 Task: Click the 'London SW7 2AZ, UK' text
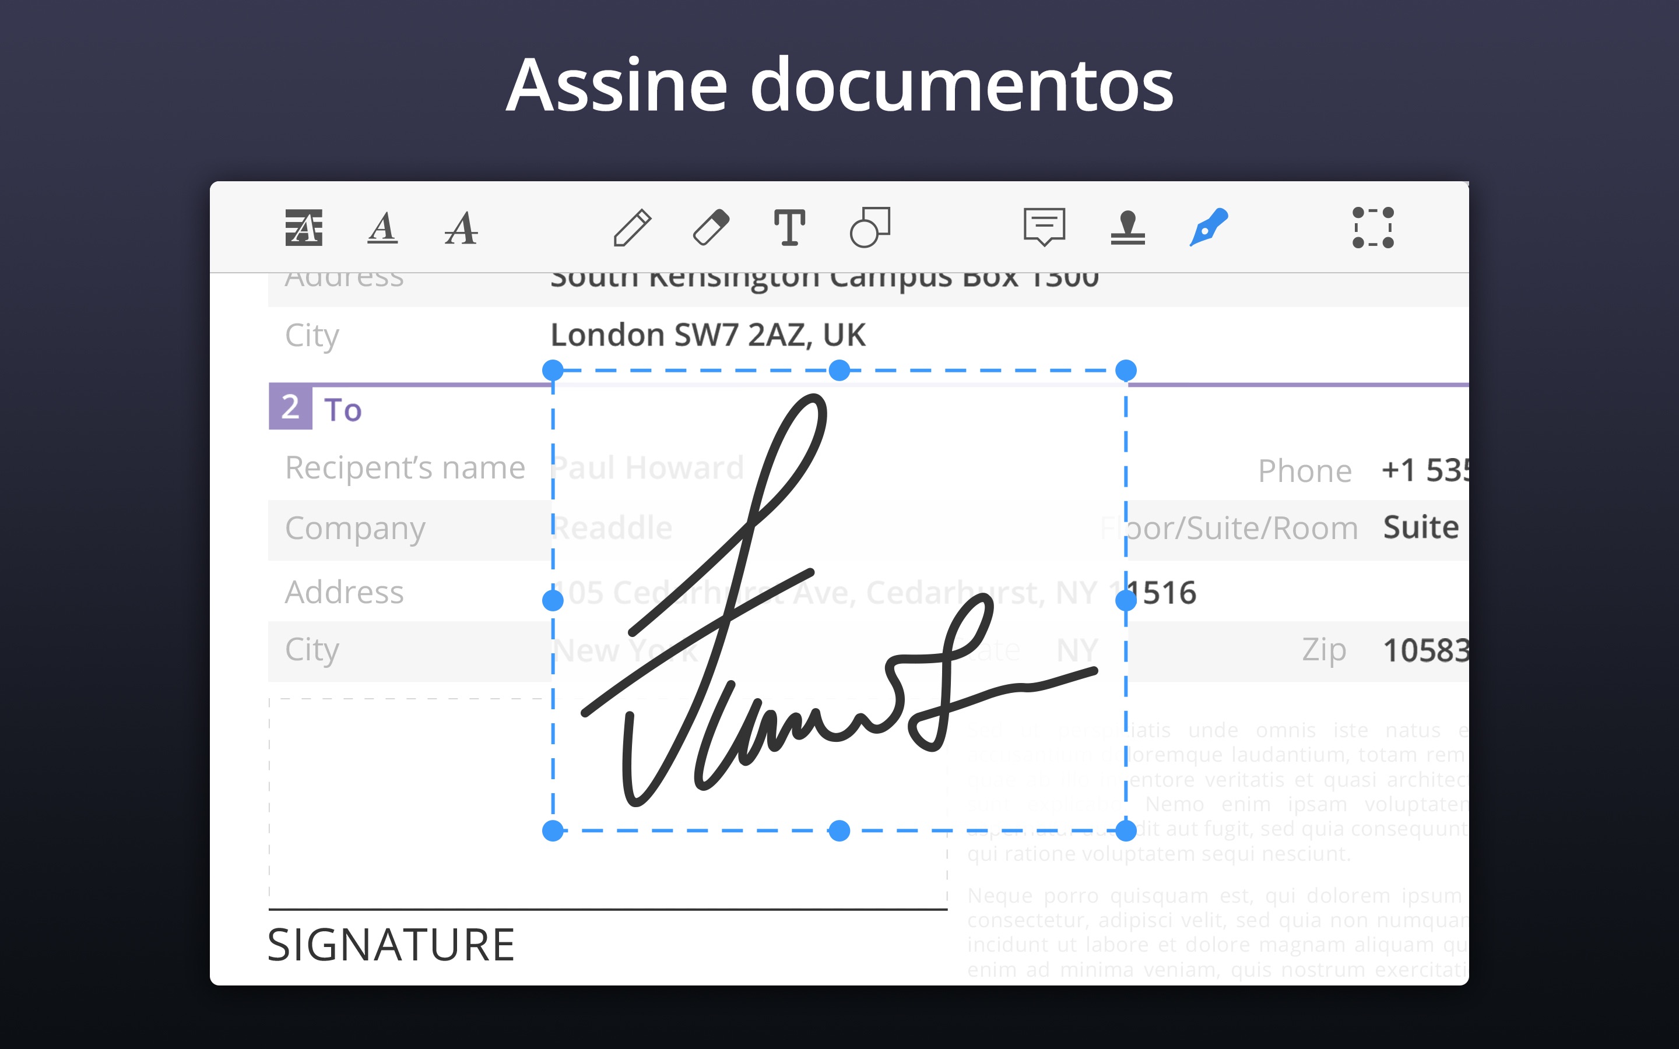pyautogui.click(x=708, y=335)
